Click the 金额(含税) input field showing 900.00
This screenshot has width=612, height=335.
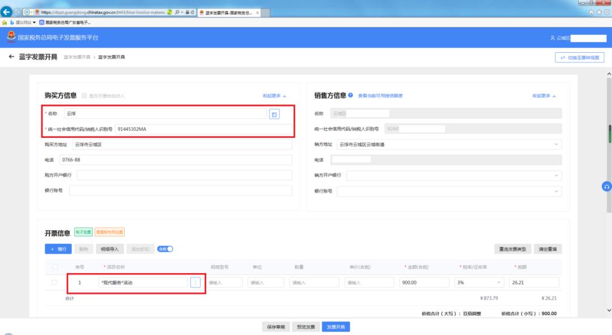click(x=424, y=282)
